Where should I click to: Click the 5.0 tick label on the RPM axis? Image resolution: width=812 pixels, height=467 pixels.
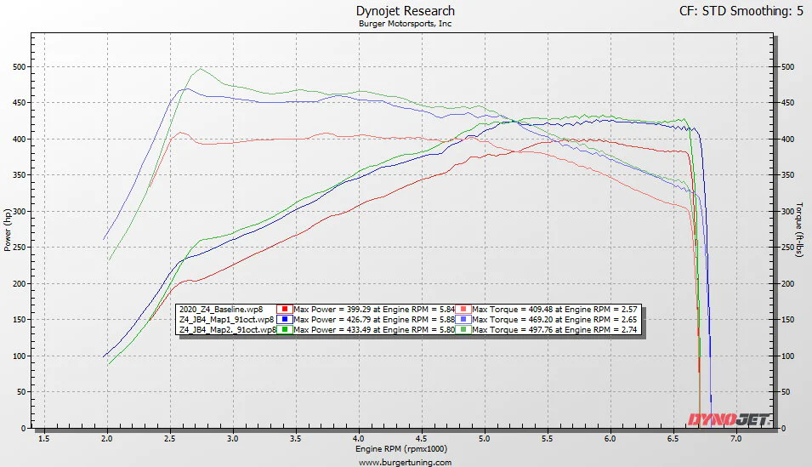tap(484, 438)
